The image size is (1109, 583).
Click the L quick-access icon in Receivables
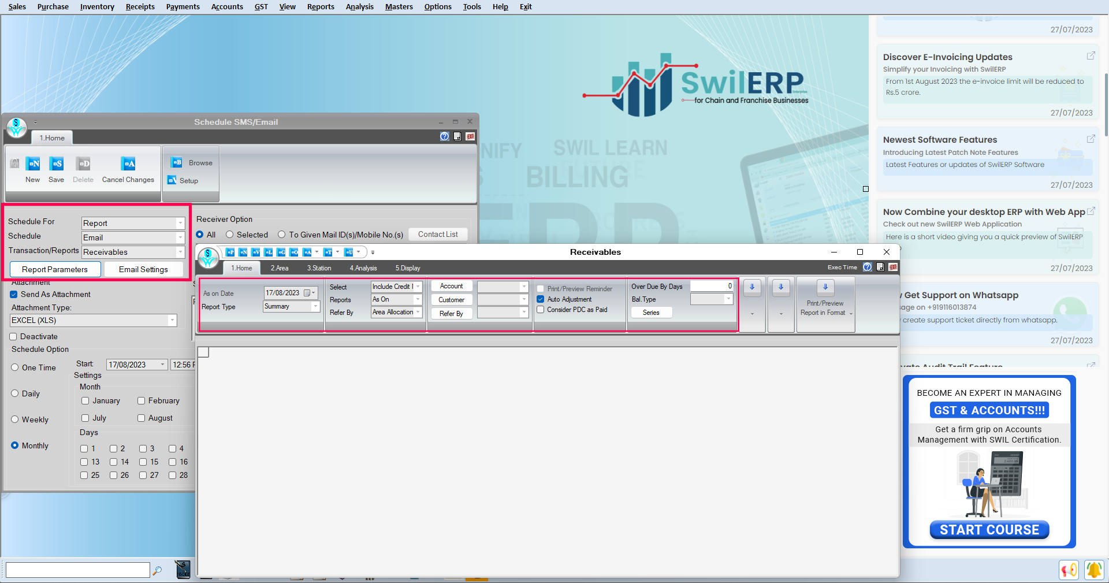pyautogui.click(x=269, y=252)
